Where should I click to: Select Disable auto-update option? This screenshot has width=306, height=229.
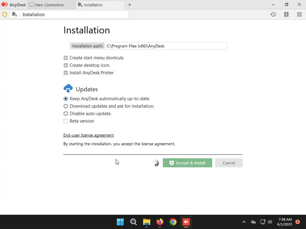[x=66, y=114]
